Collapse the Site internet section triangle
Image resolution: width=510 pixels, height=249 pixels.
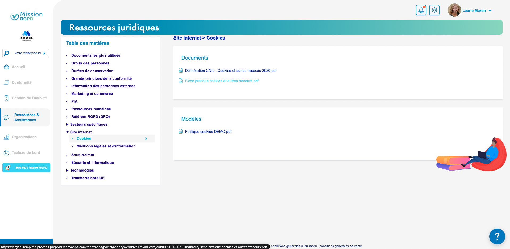coord(67,132)
